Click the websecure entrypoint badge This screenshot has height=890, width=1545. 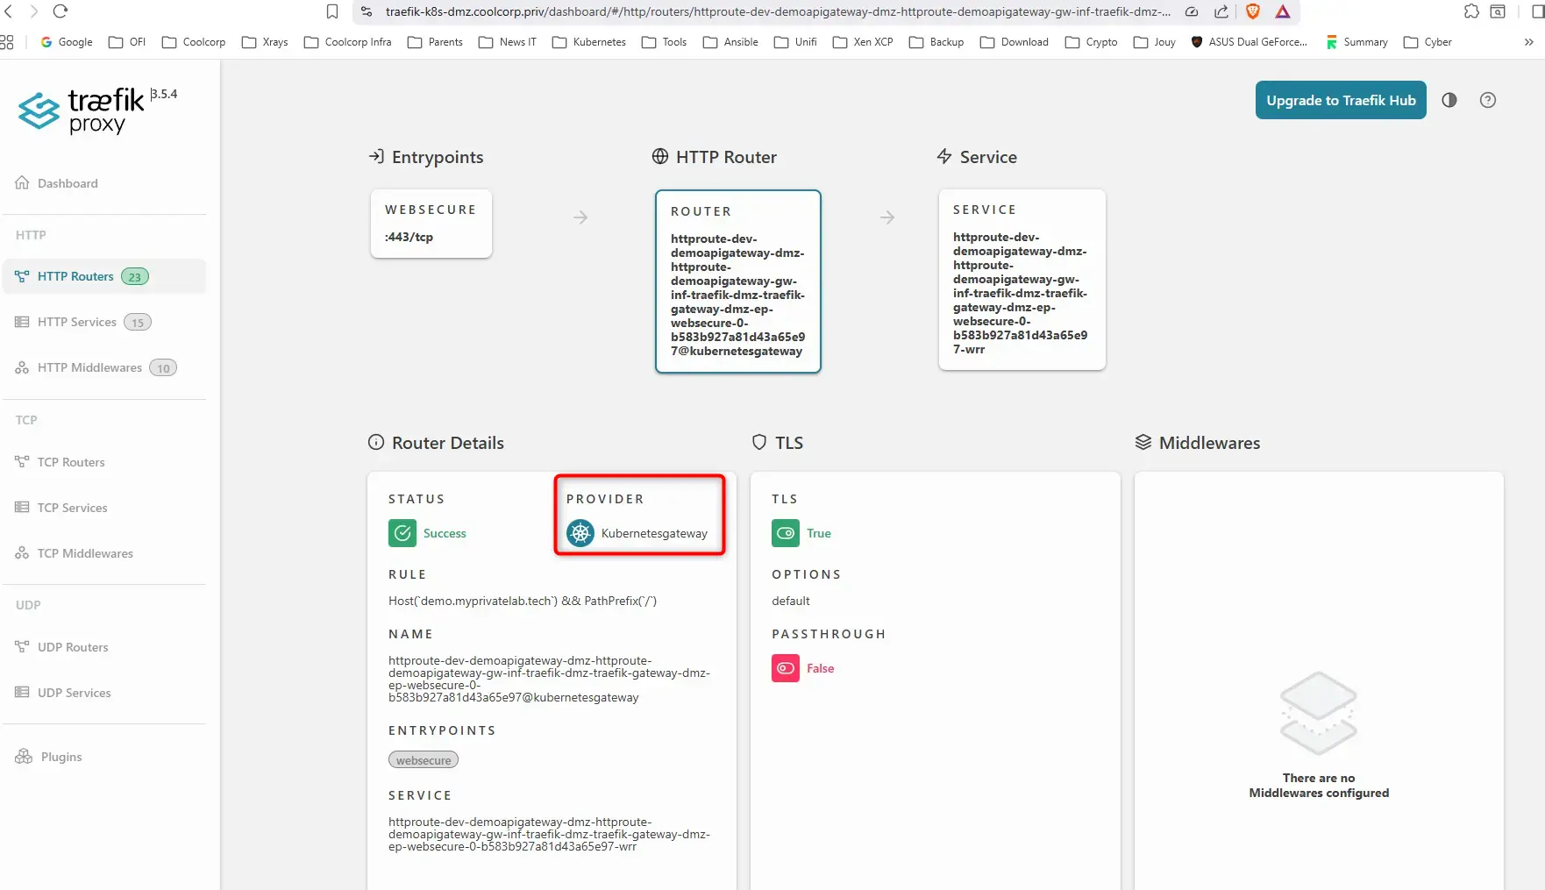(423, 759)
